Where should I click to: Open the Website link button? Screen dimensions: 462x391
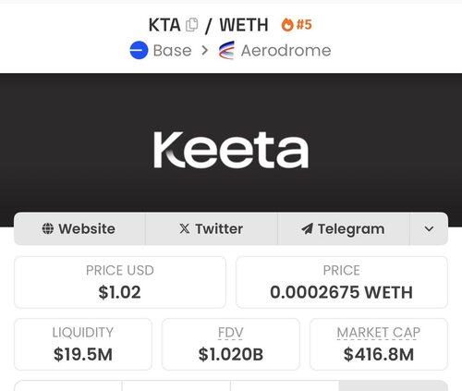click(x=79, y=228)
